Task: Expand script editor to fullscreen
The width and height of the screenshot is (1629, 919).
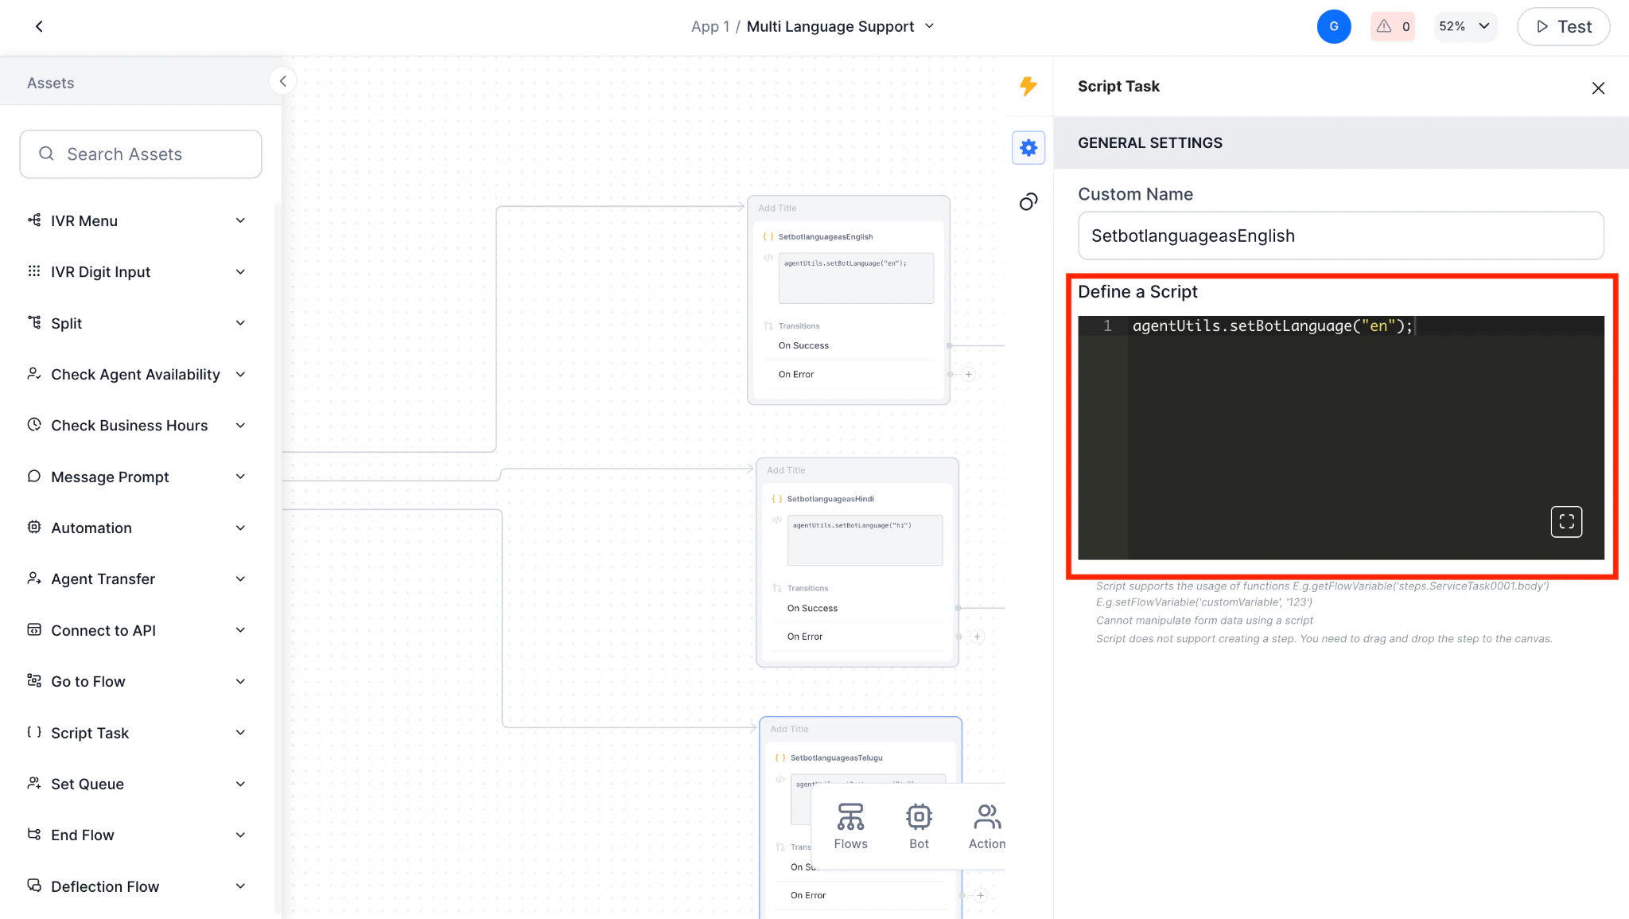Action: (x=1565, y=522)
